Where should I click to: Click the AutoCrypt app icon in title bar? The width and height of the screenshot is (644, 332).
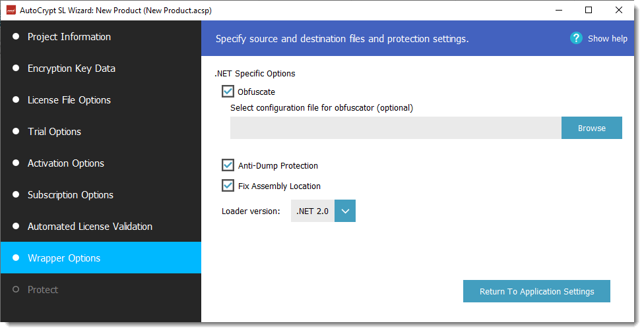pyautogui.click(x=11, y=11)
